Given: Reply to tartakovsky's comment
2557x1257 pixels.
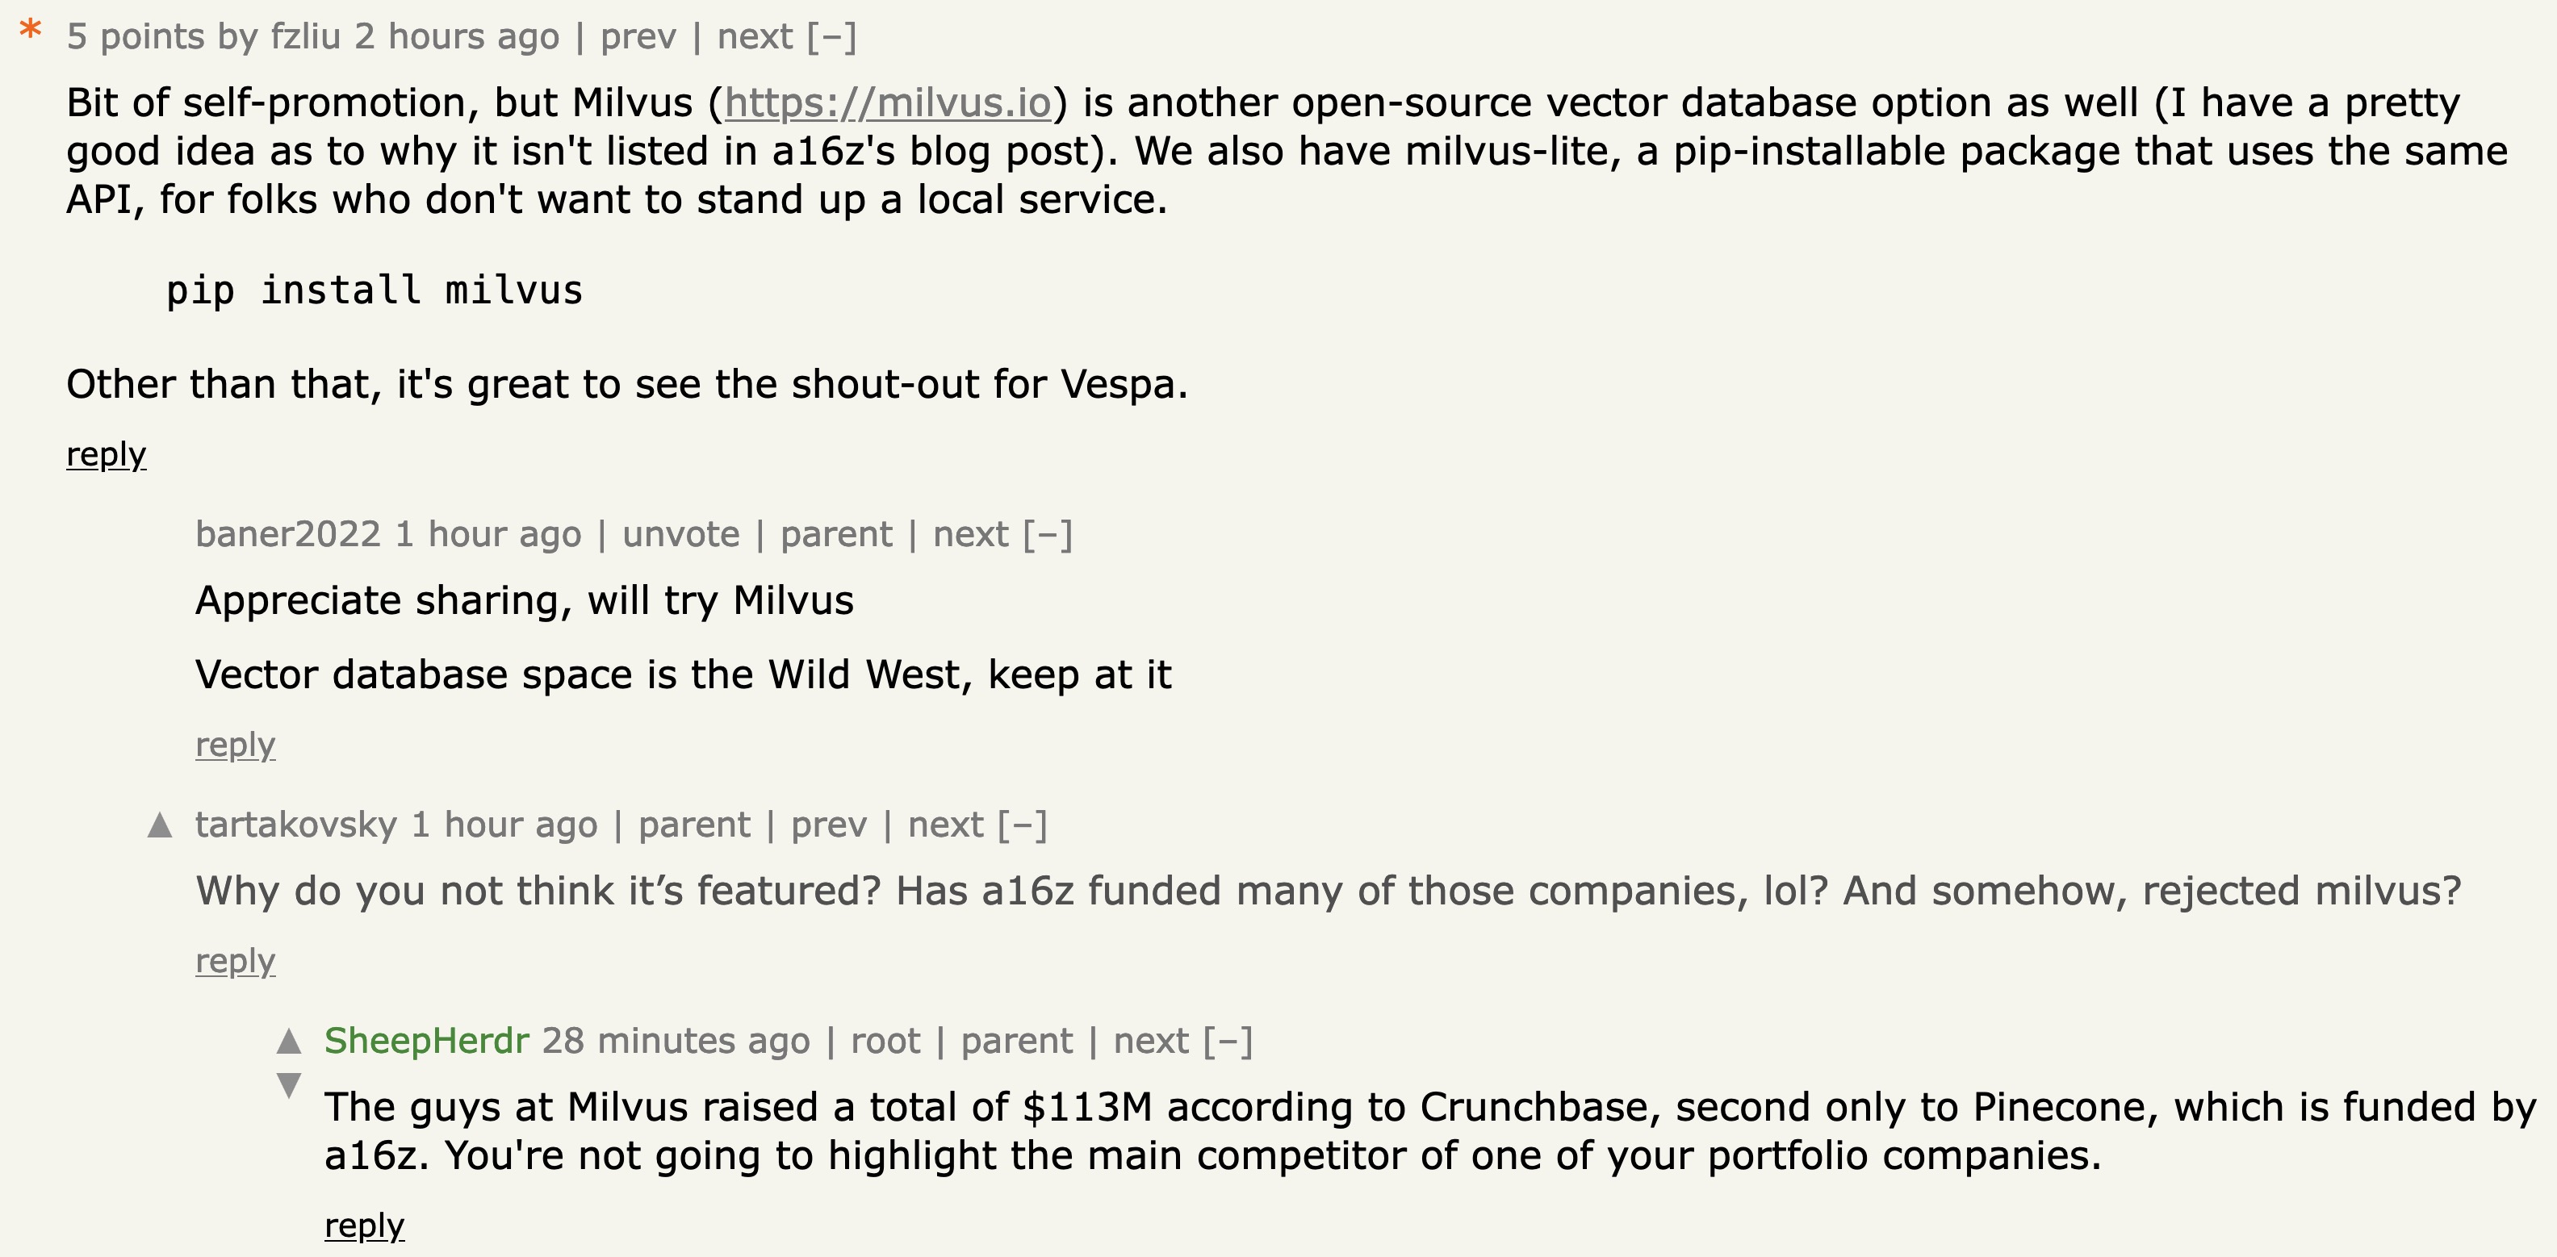Looking at the screenshot, I should [235, 962].
